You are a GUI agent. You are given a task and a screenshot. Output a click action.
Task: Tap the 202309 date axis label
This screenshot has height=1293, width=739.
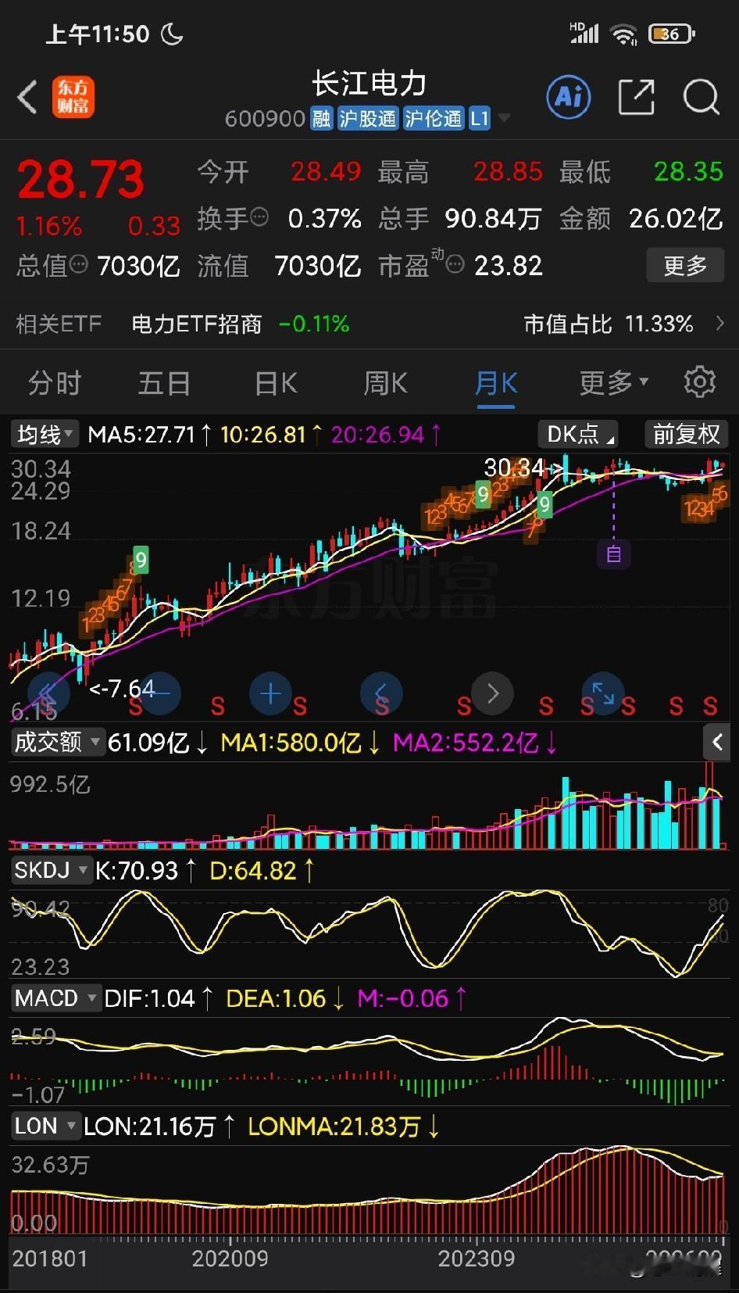[477, 1259]
